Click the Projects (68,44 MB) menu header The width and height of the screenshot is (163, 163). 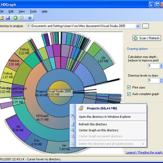coord(102,108)
